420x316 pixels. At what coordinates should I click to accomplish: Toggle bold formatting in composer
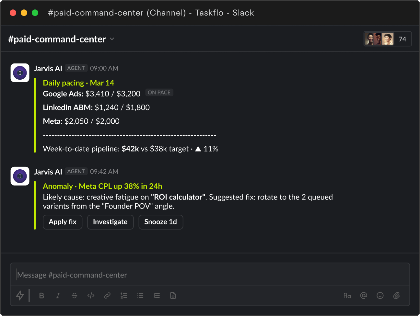point(41,295)
